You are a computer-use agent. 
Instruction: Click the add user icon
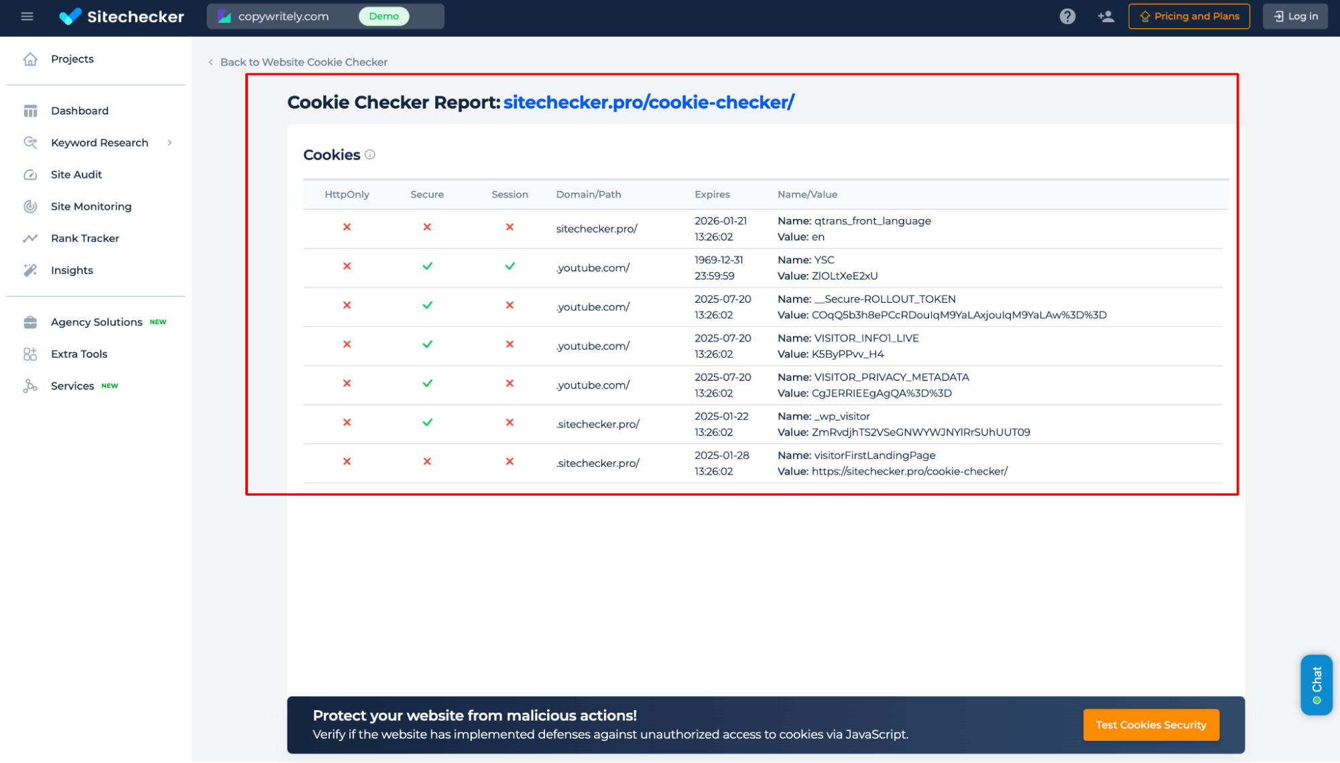click(x=1105, y=16)
